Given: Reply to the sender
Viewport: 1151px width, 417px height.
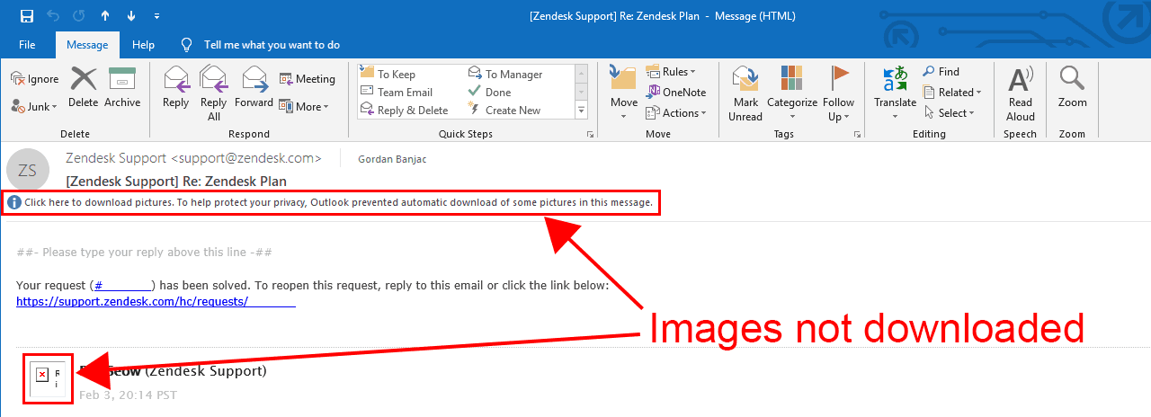Looking at the screenshot, I should point(176,88).
